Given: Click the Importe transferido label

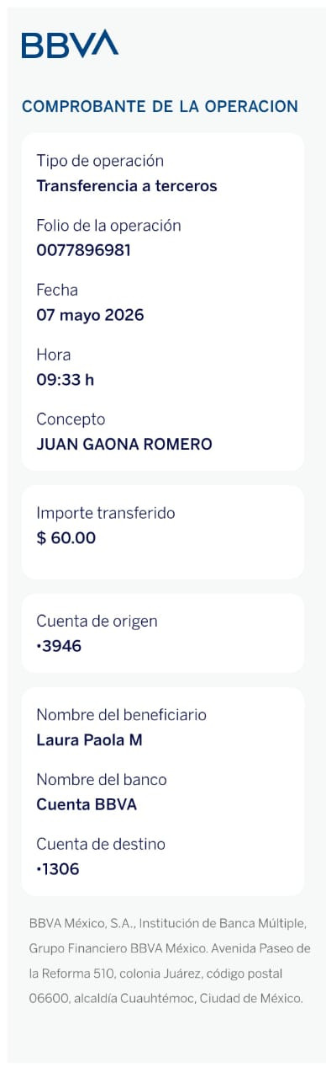Looking at the screenshot, I should 106,513.
